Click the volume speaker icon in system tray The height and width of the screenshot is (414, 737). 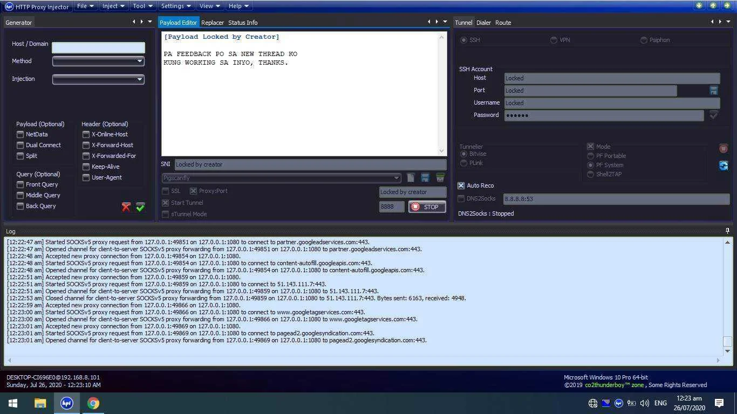pos(644,403)
